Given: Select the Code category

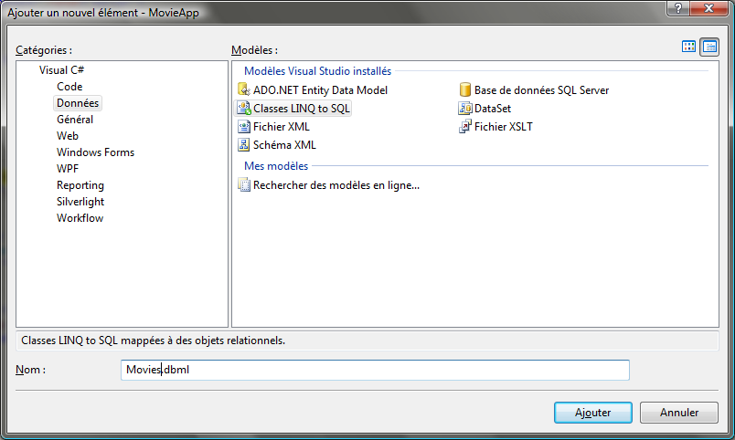Looking at the screenshot, I should pos(69,87).
